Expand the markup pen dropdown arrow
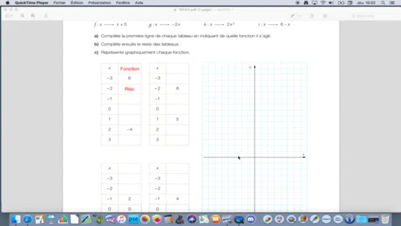The height and width of the screenshot is (226, 401). click(x=300, y=16)
